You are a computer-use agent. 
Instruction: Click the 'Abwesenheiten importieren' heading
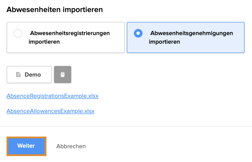pos(54,10)
